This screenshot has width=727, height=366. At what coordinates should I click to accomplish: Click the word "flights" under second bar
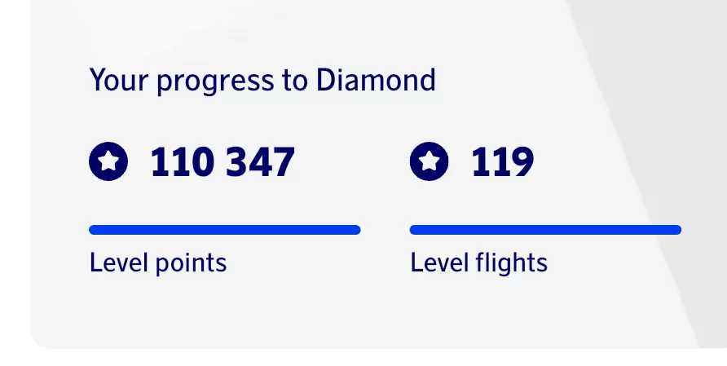pos(513,262)
